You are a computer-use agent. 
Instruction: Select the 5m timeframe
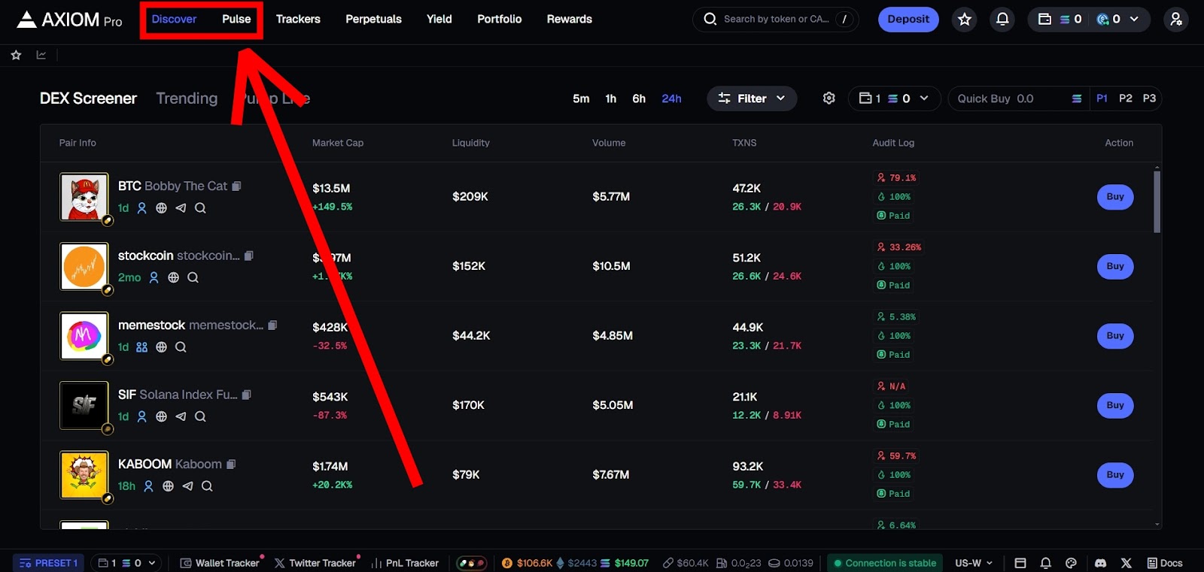(x=581, y=98)
